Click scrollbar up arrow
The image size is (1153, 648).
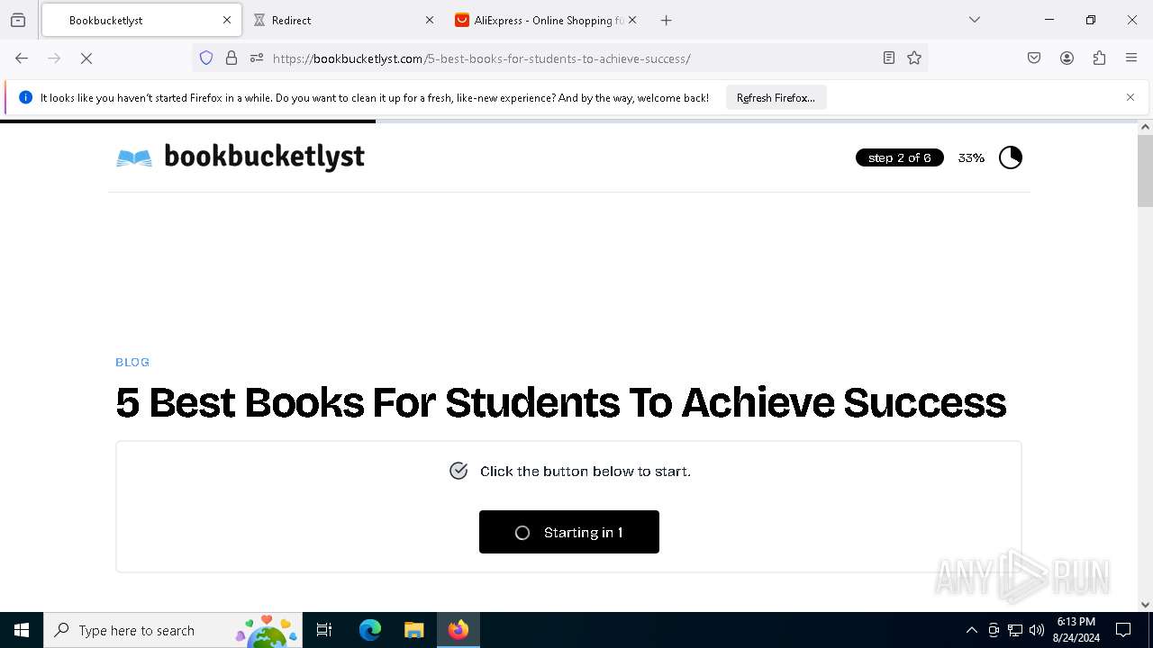(1145, 127)
